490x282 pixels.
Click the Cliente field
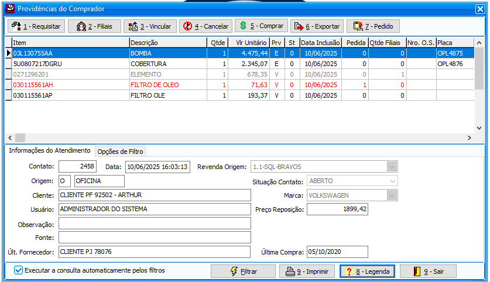[x=155, y=195]
